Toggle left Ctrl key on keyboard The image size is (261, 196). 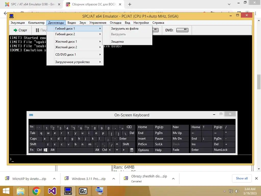pos(39,150)
